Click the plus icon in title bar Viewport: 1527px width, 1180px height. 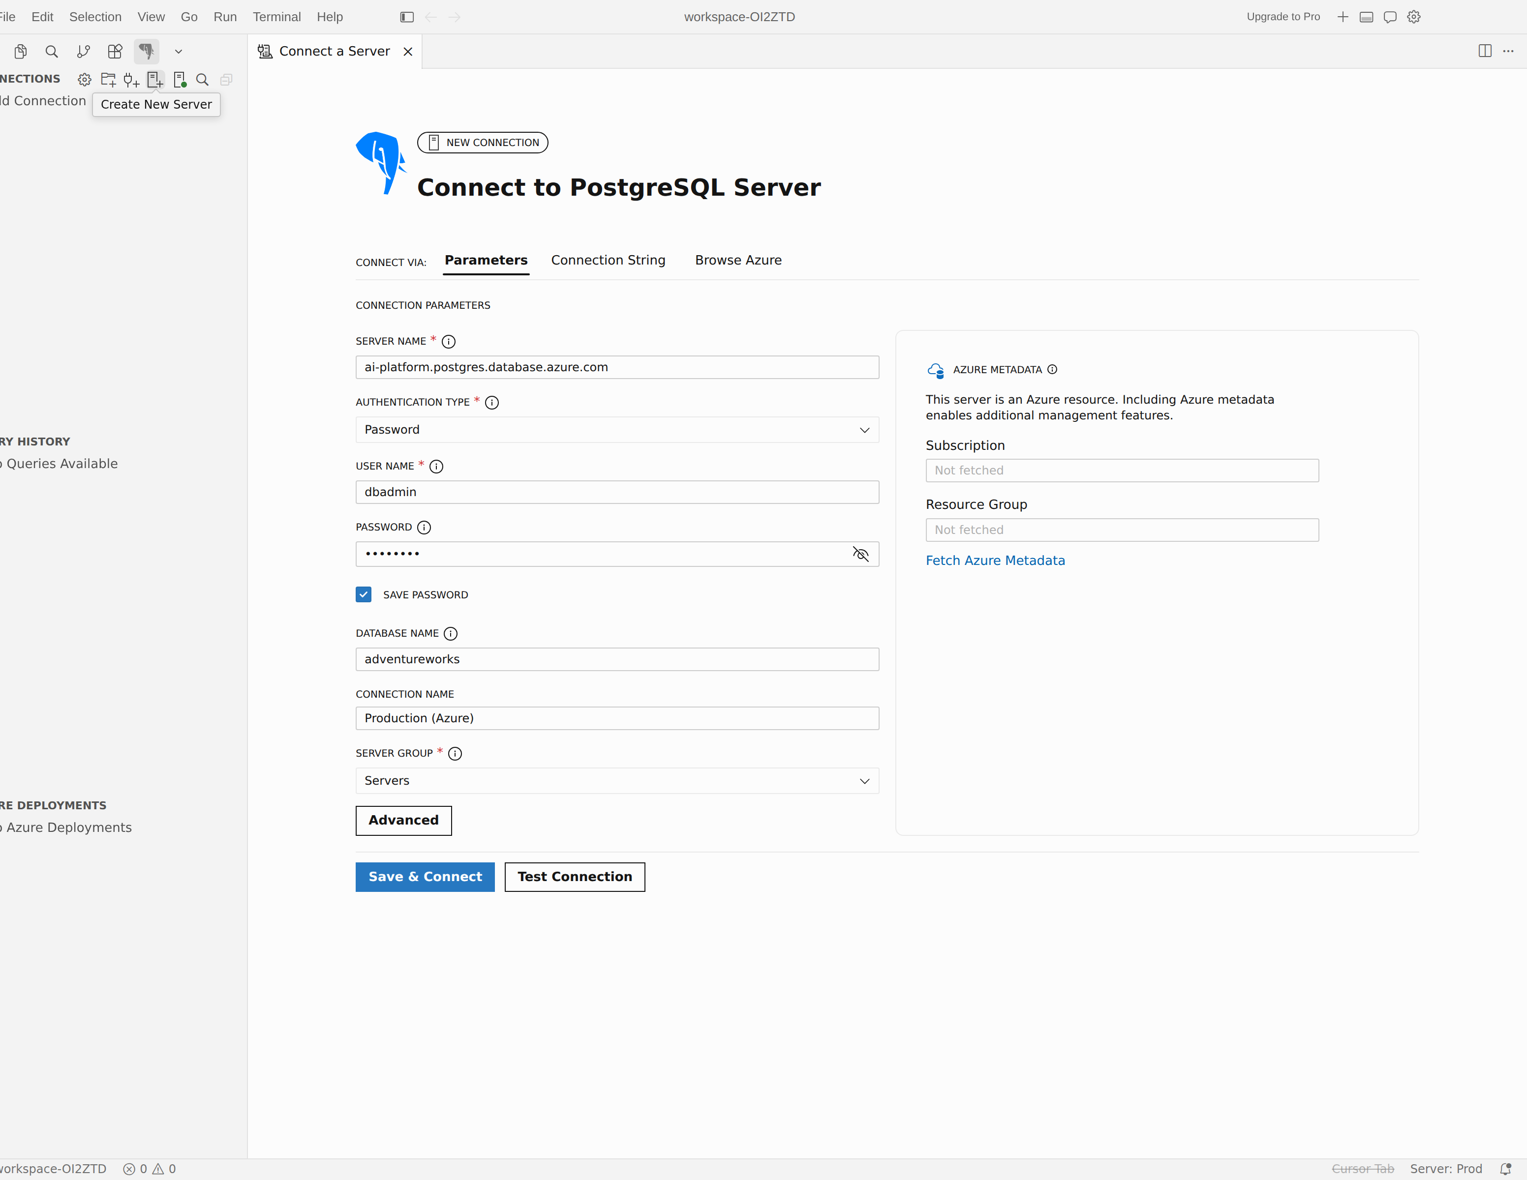1343,17
